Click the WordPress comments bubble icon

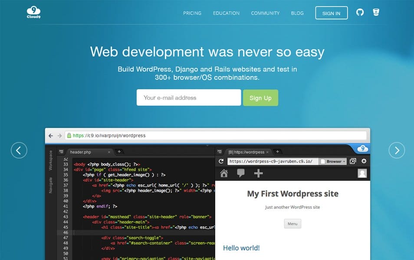pyautogui.click(x=241, y=174)
